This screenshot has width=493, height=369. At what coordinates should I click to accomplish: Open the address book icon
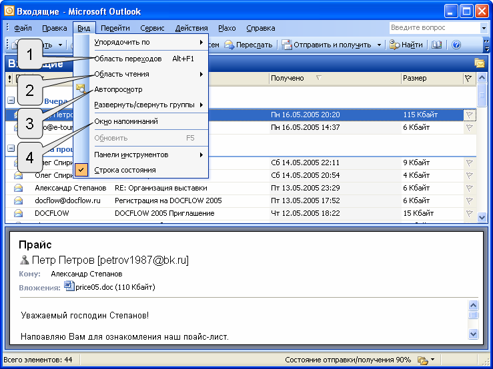point(436,45)
